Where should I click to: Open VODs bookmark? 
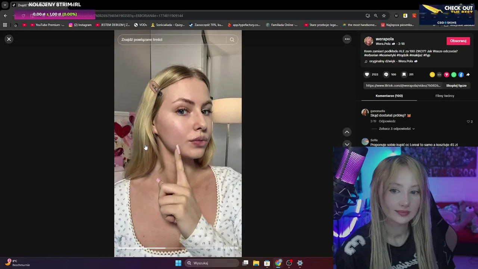pos(140,25)
